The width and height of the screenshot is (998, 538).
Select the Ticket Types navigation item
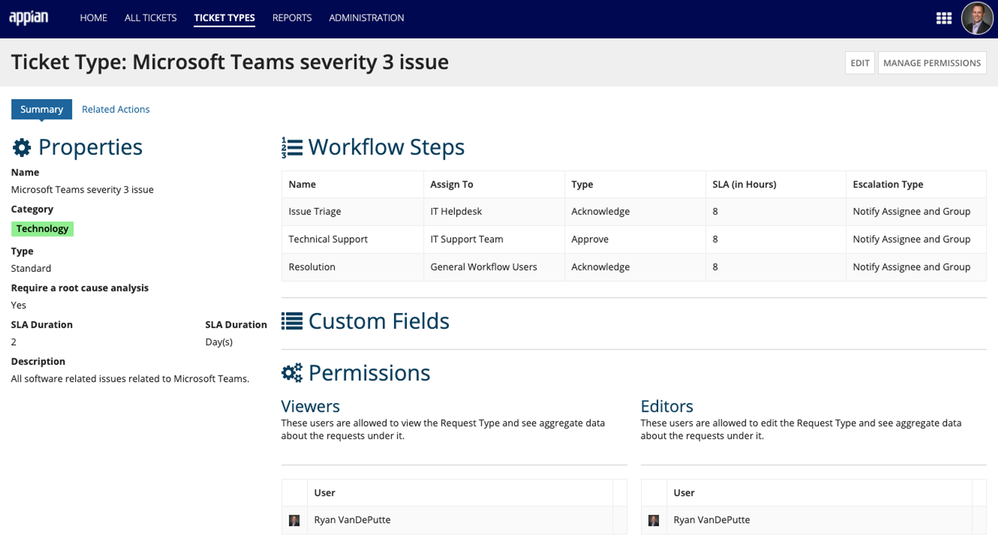point(224,18)
